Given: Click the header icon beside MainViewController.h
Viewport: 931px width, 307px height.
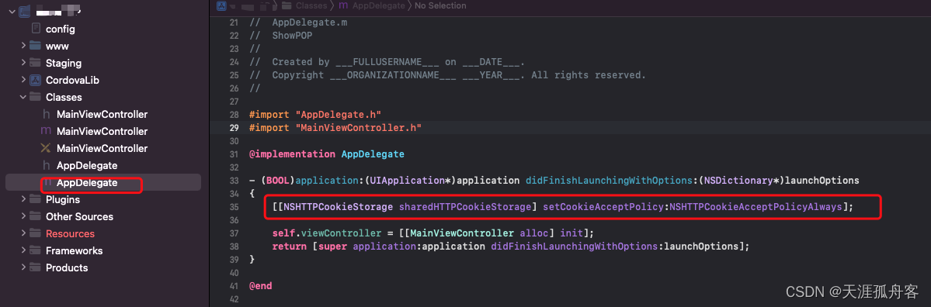Looking at the screenshot, I should tap(47, 115).
